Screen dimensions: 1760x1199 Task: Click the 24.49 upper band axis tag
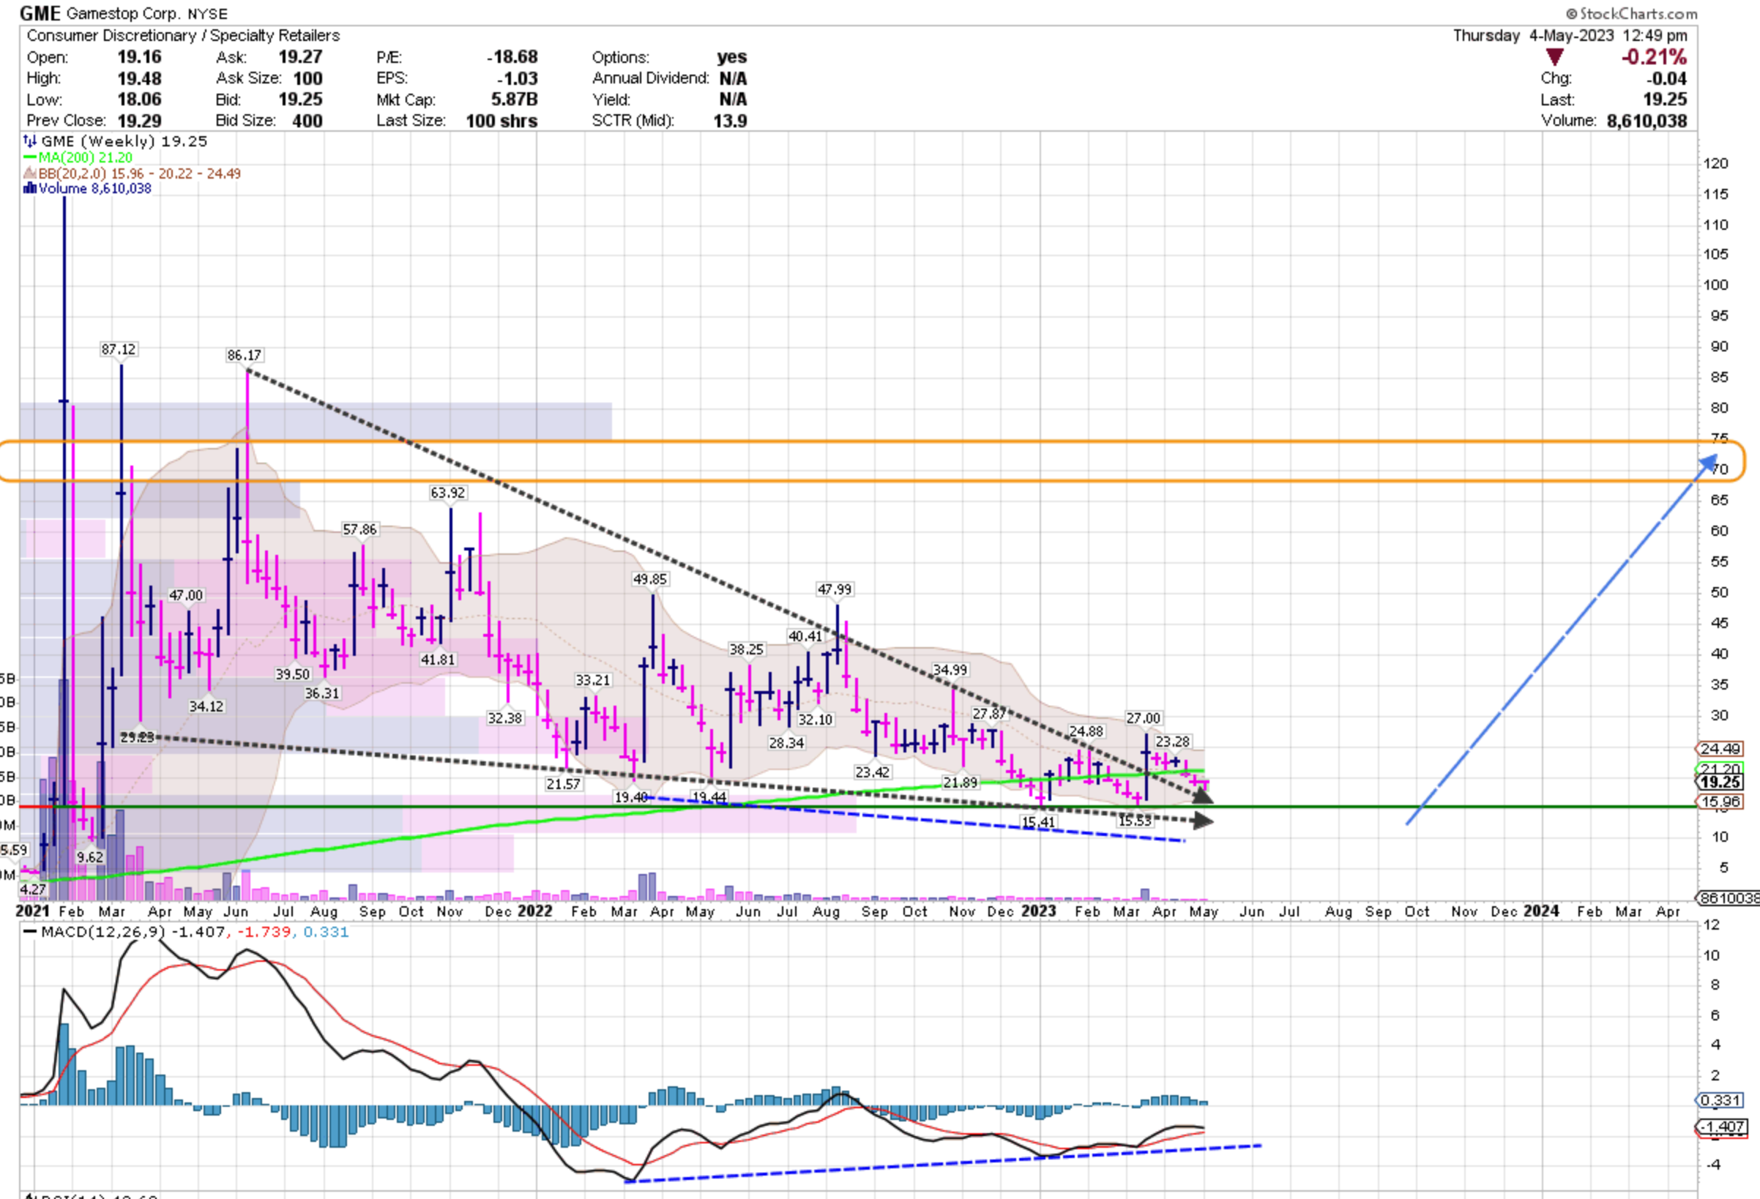pyautogui.click(x=1720, y=749)
